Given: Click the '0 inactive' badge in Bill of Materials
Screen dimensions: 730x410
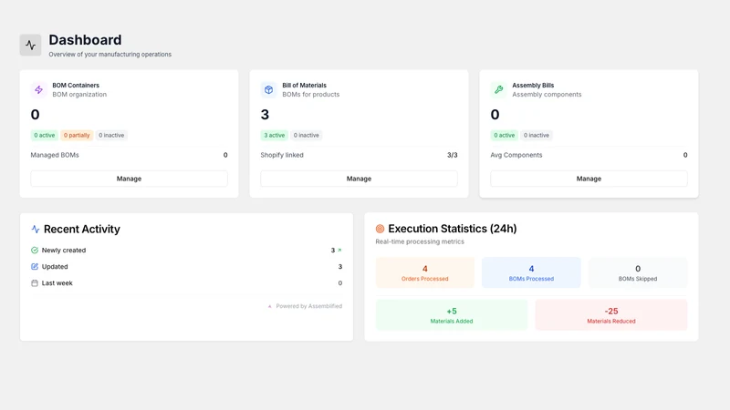Looking at the screenshot, I should (307, 135).
